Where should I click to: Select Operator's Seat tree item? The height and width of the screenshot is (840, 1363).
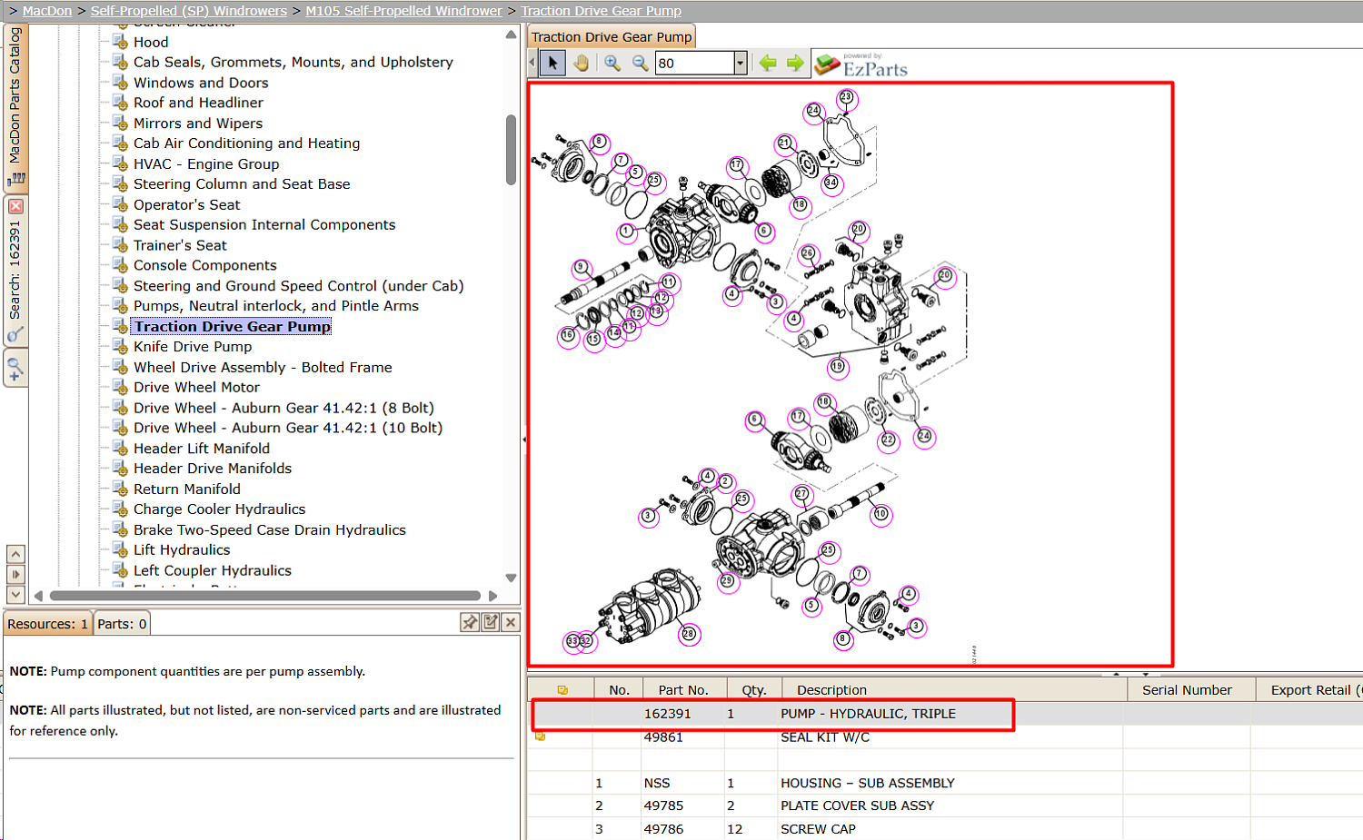[187, 205]
